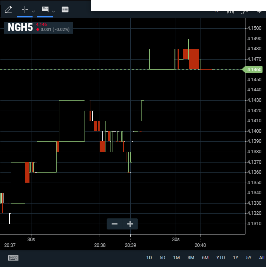
Task: Select the 1M time range
Action: click(x=176, y=258)
